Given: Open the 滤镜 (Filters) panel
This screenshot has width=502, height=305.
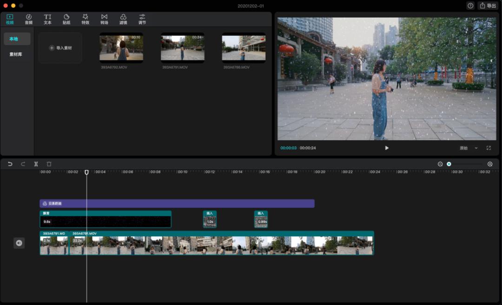Looking at the screenshot, I should coord(123,19).
